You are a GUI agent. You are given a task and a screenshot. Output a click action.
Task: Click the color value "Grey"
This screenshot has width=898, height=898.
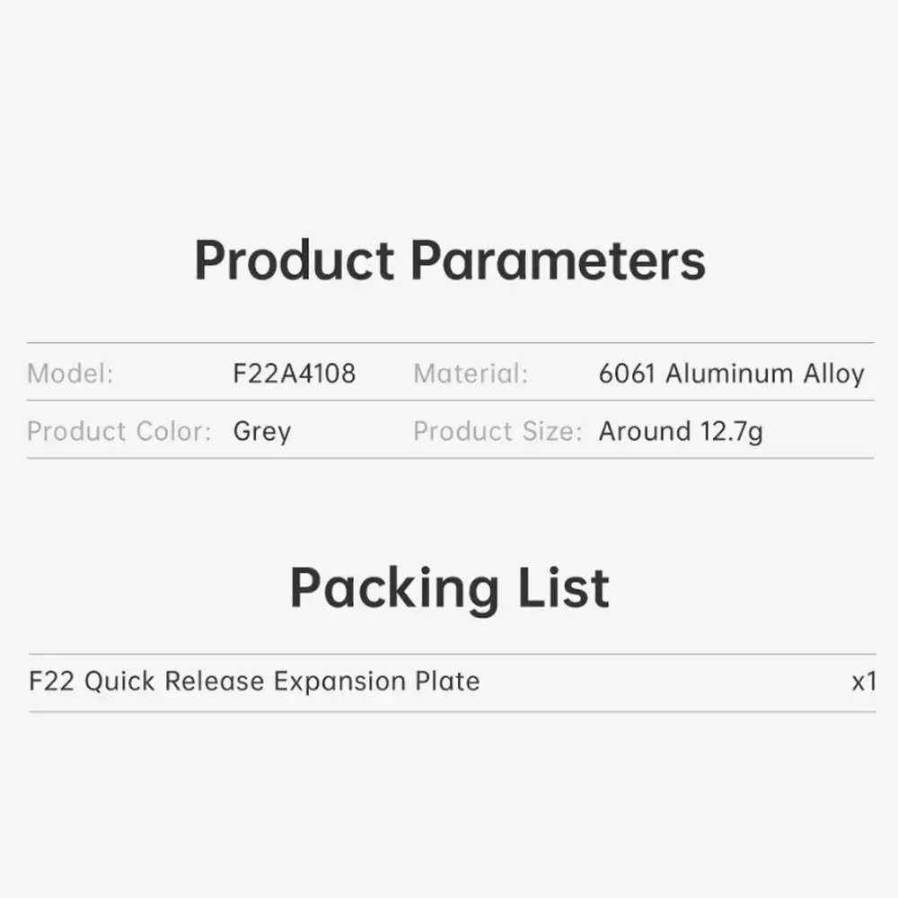[262, 432]
